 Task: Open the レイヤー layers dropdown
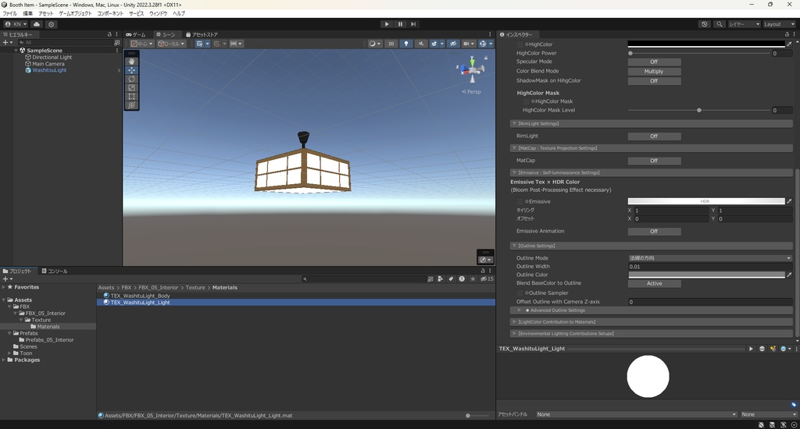point(745,24)
